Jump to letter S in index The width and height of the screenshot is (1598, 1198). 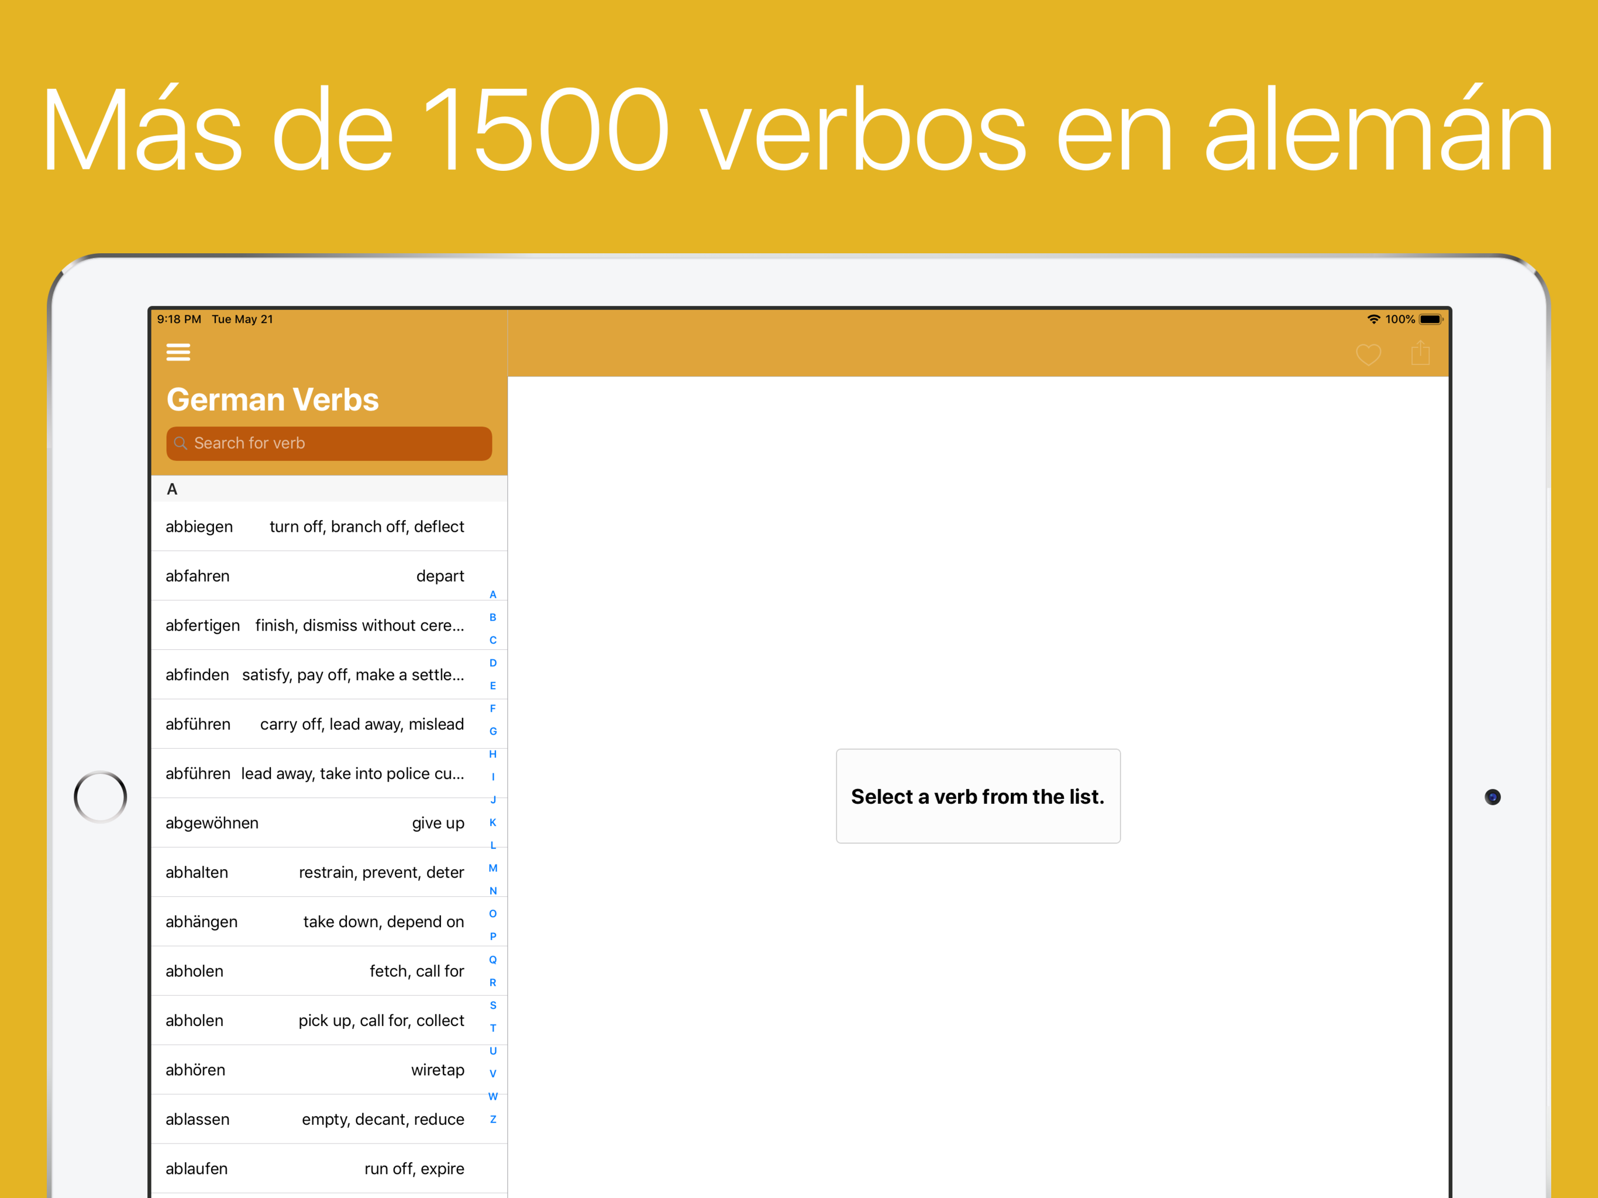[x=493, y=1005]
